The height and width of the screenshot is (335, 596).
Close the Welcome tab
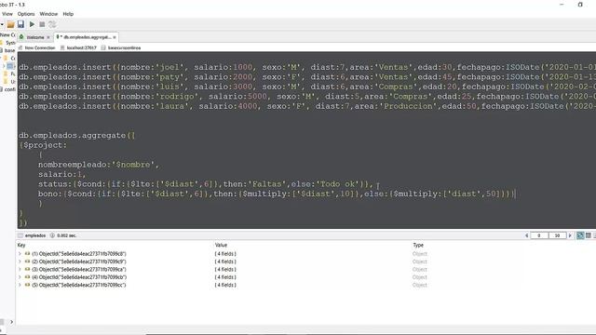48,37
